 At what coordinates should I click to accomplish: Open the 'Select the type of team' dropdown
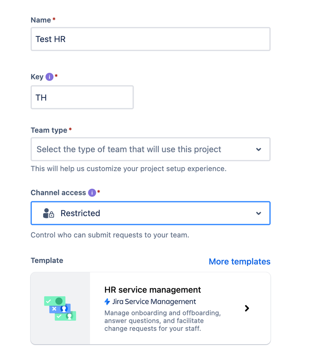tap(142, 149)
